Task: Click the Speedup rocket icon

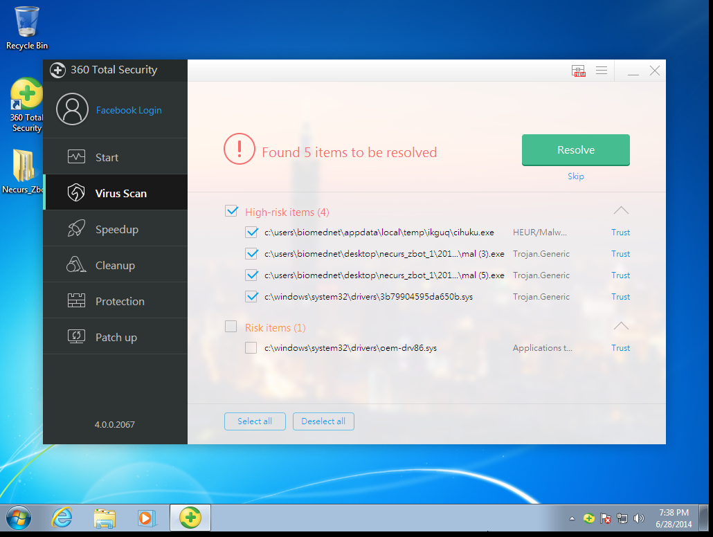Action: tap(76, 229)
